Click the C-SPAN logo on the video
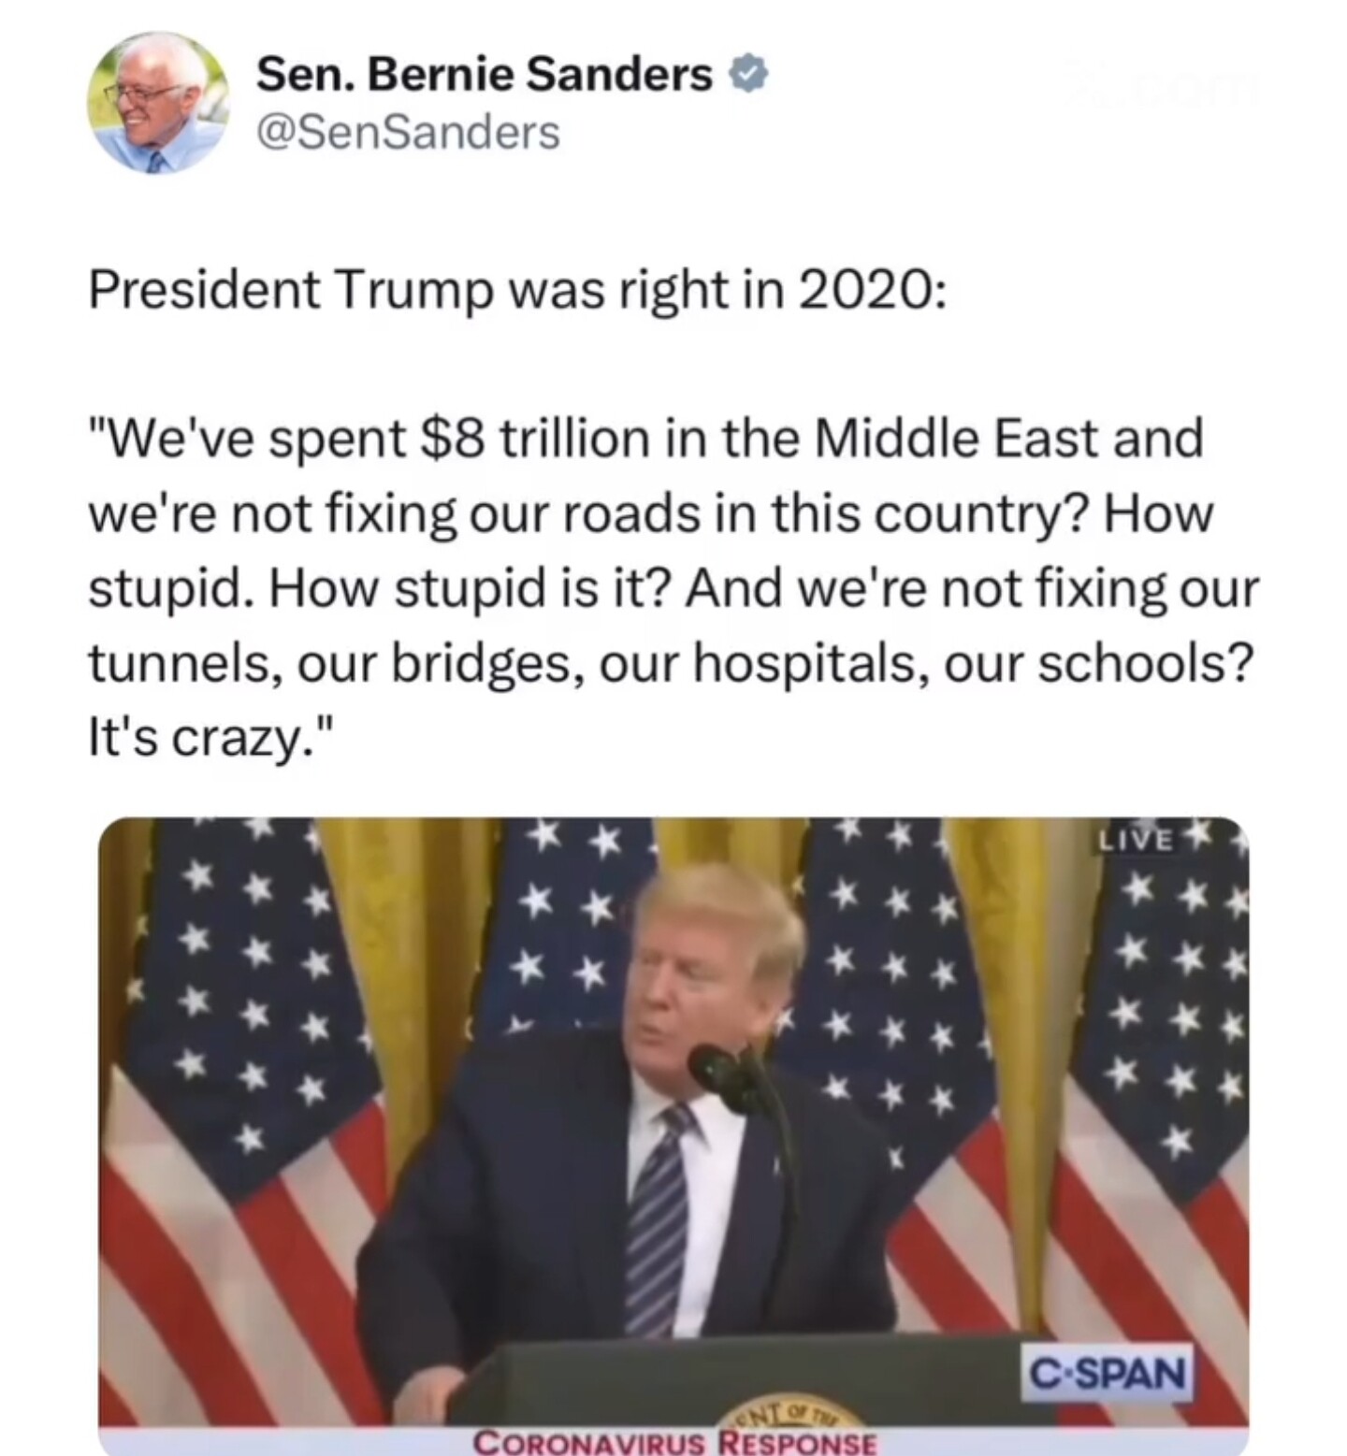Image resolution: width=1347 pixels, height=1456 pixels. coord(1108,1374)
